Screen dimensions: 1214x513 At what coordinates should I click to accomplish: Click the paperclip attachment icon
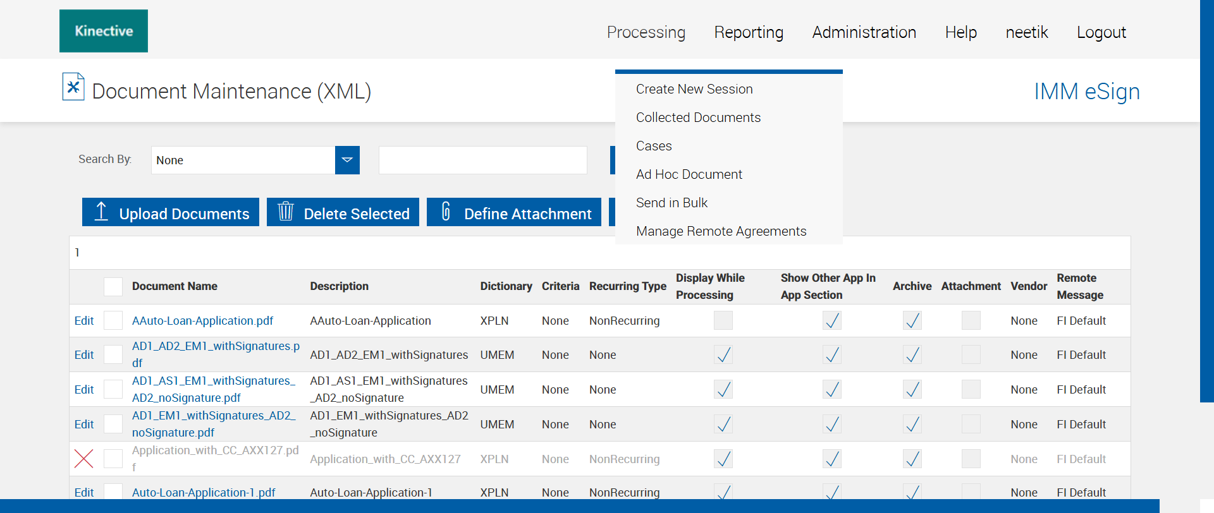point(446,212)
